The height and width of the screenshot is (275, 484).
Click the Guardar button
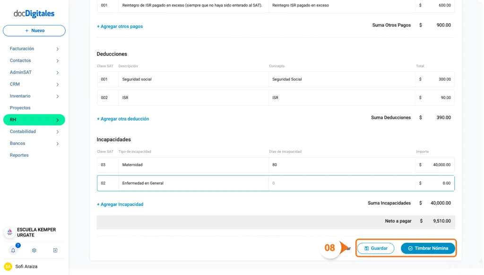coord(376,248)
